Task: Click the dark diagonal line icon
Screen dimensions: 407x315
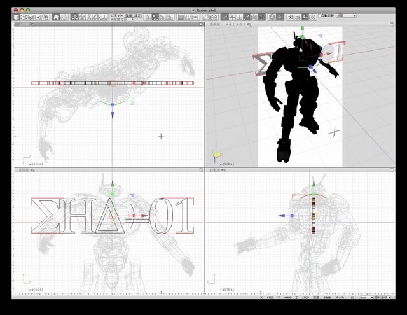Action: [247, 17]
